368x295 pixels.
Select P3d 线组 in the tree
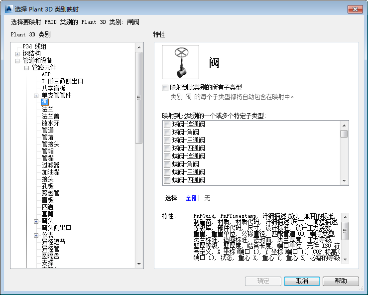click(34, 46)
